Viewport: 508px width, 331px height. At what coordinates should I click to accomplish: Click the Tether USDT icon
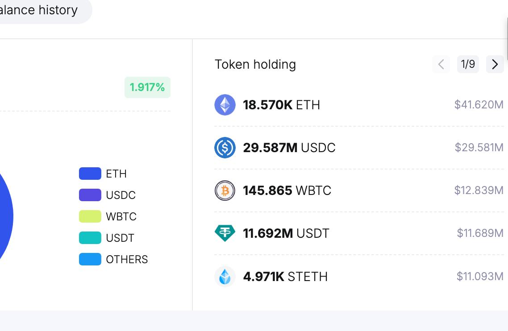point(225,233)
